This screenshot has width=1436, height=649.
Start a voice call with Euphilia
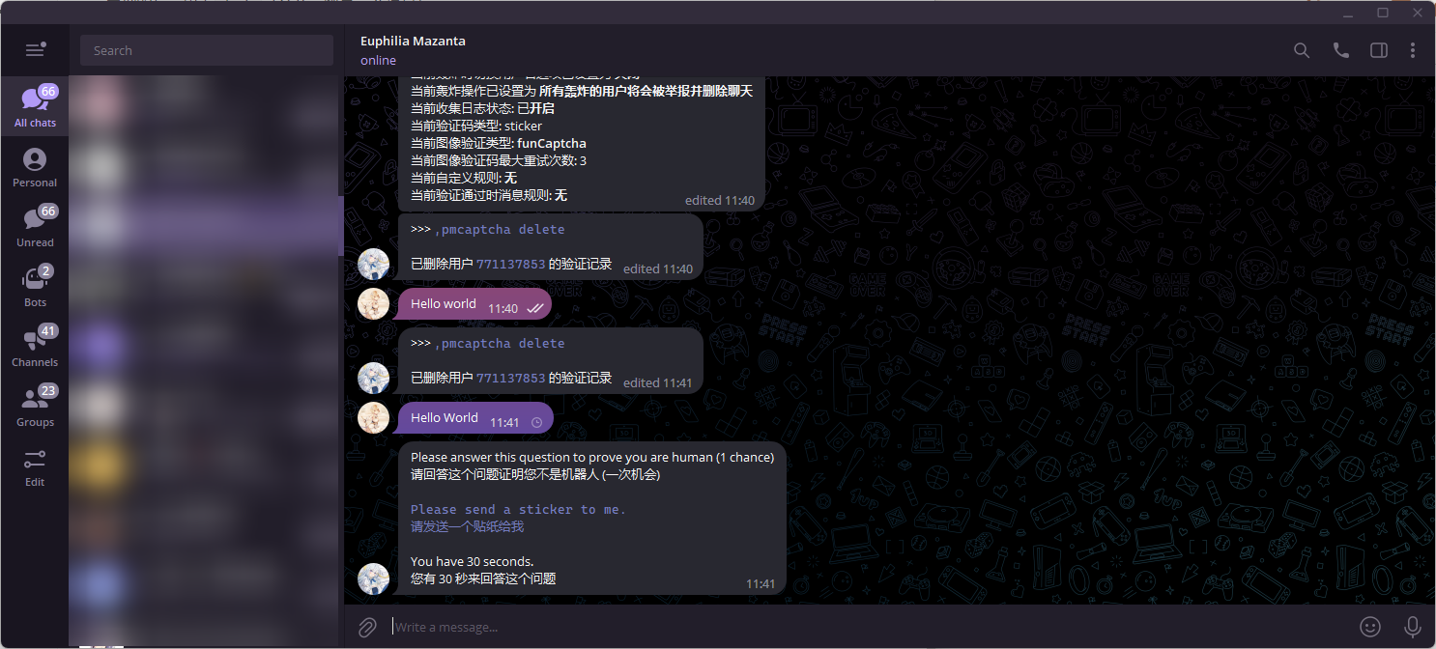(x=1340, y=51)
